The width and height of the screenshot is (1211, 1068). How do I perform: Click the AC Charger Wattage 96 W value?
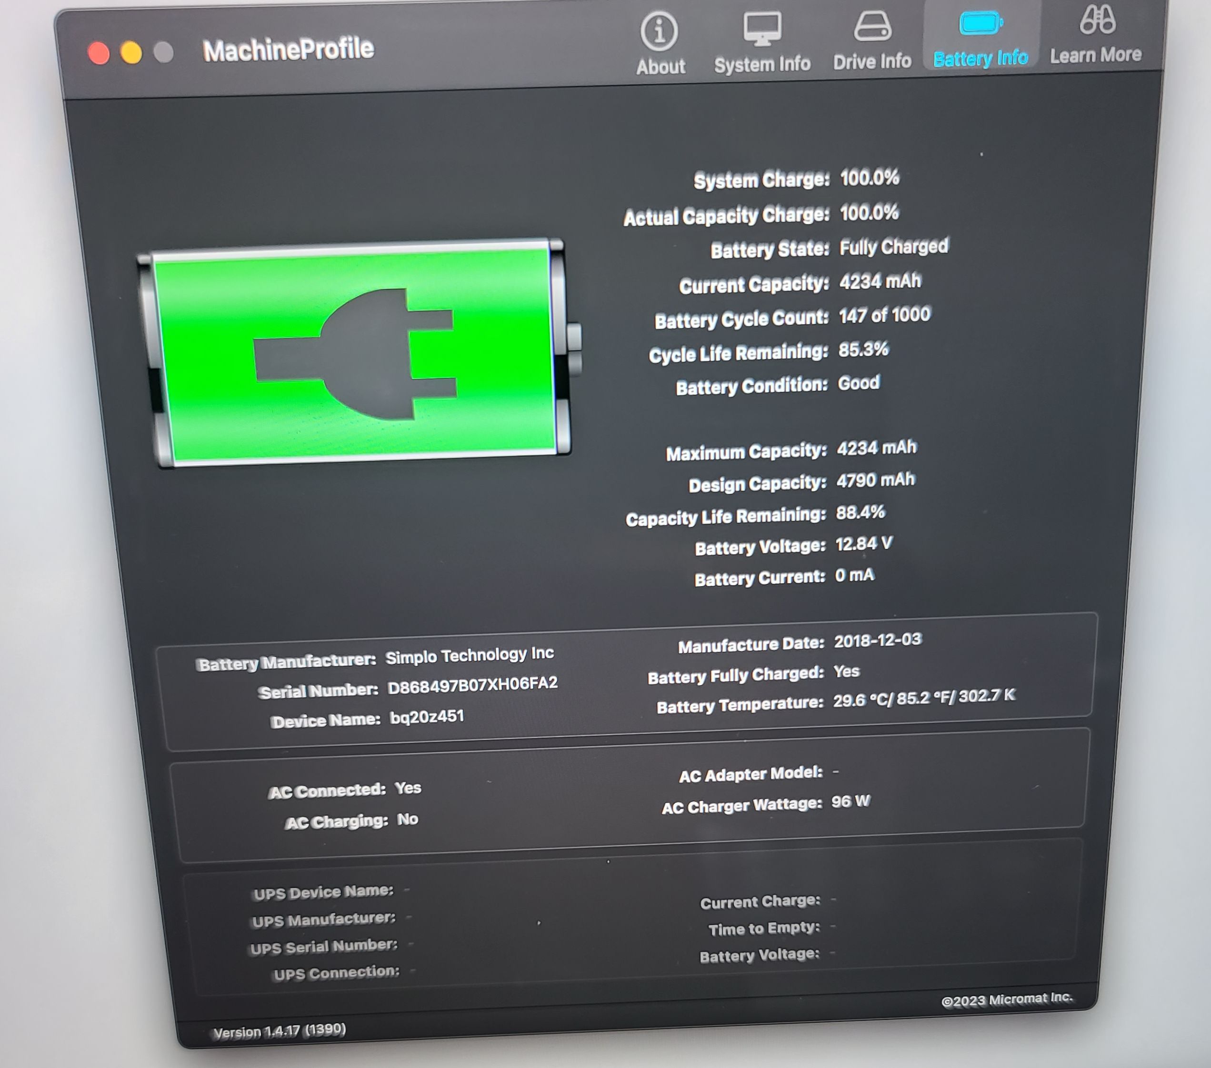(x=850, y=802)
